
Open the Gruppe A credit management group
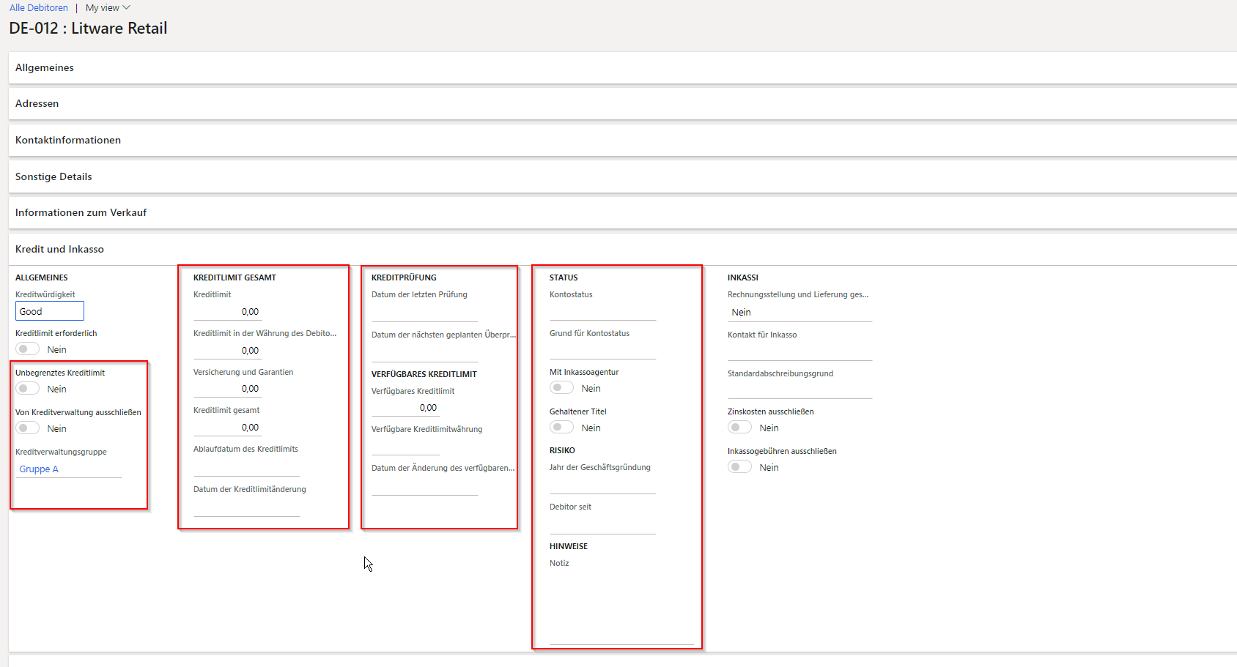[38, 469]
